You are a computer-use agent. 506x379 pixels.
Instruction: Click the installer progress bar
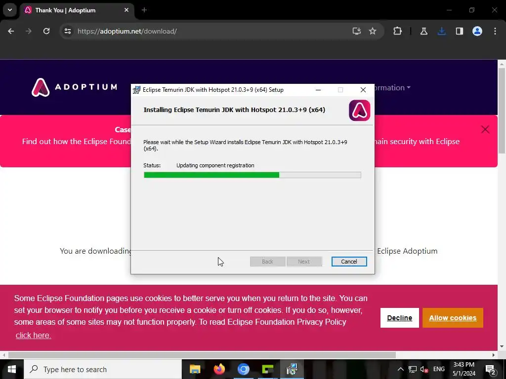[253, 175]
